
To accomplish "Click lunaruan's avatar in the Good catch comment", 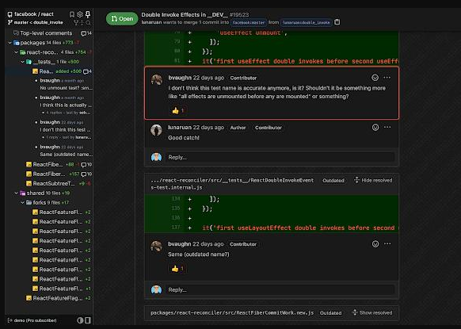I will coord(156,130).
